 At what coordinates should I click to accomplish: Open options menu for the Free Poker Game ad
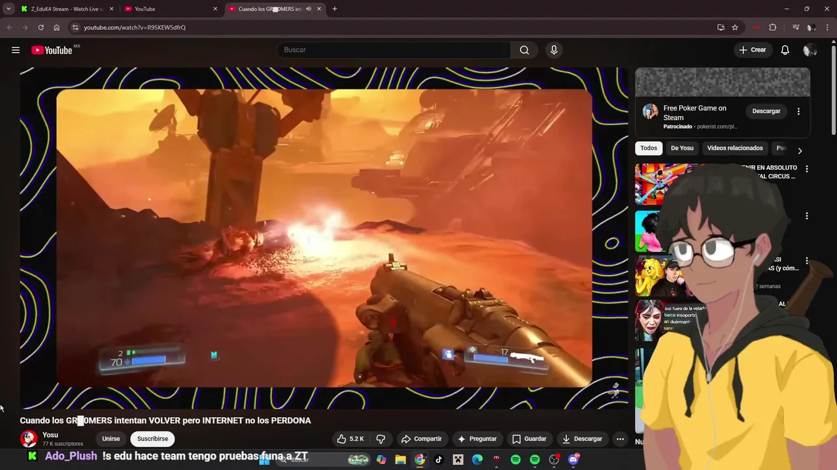[x=798, y=112]
